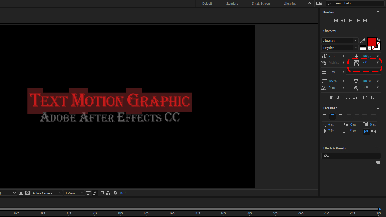This screenshot has width=386, height=217.
Task: Align paragraph text left
Action: [x=325, y=116]
